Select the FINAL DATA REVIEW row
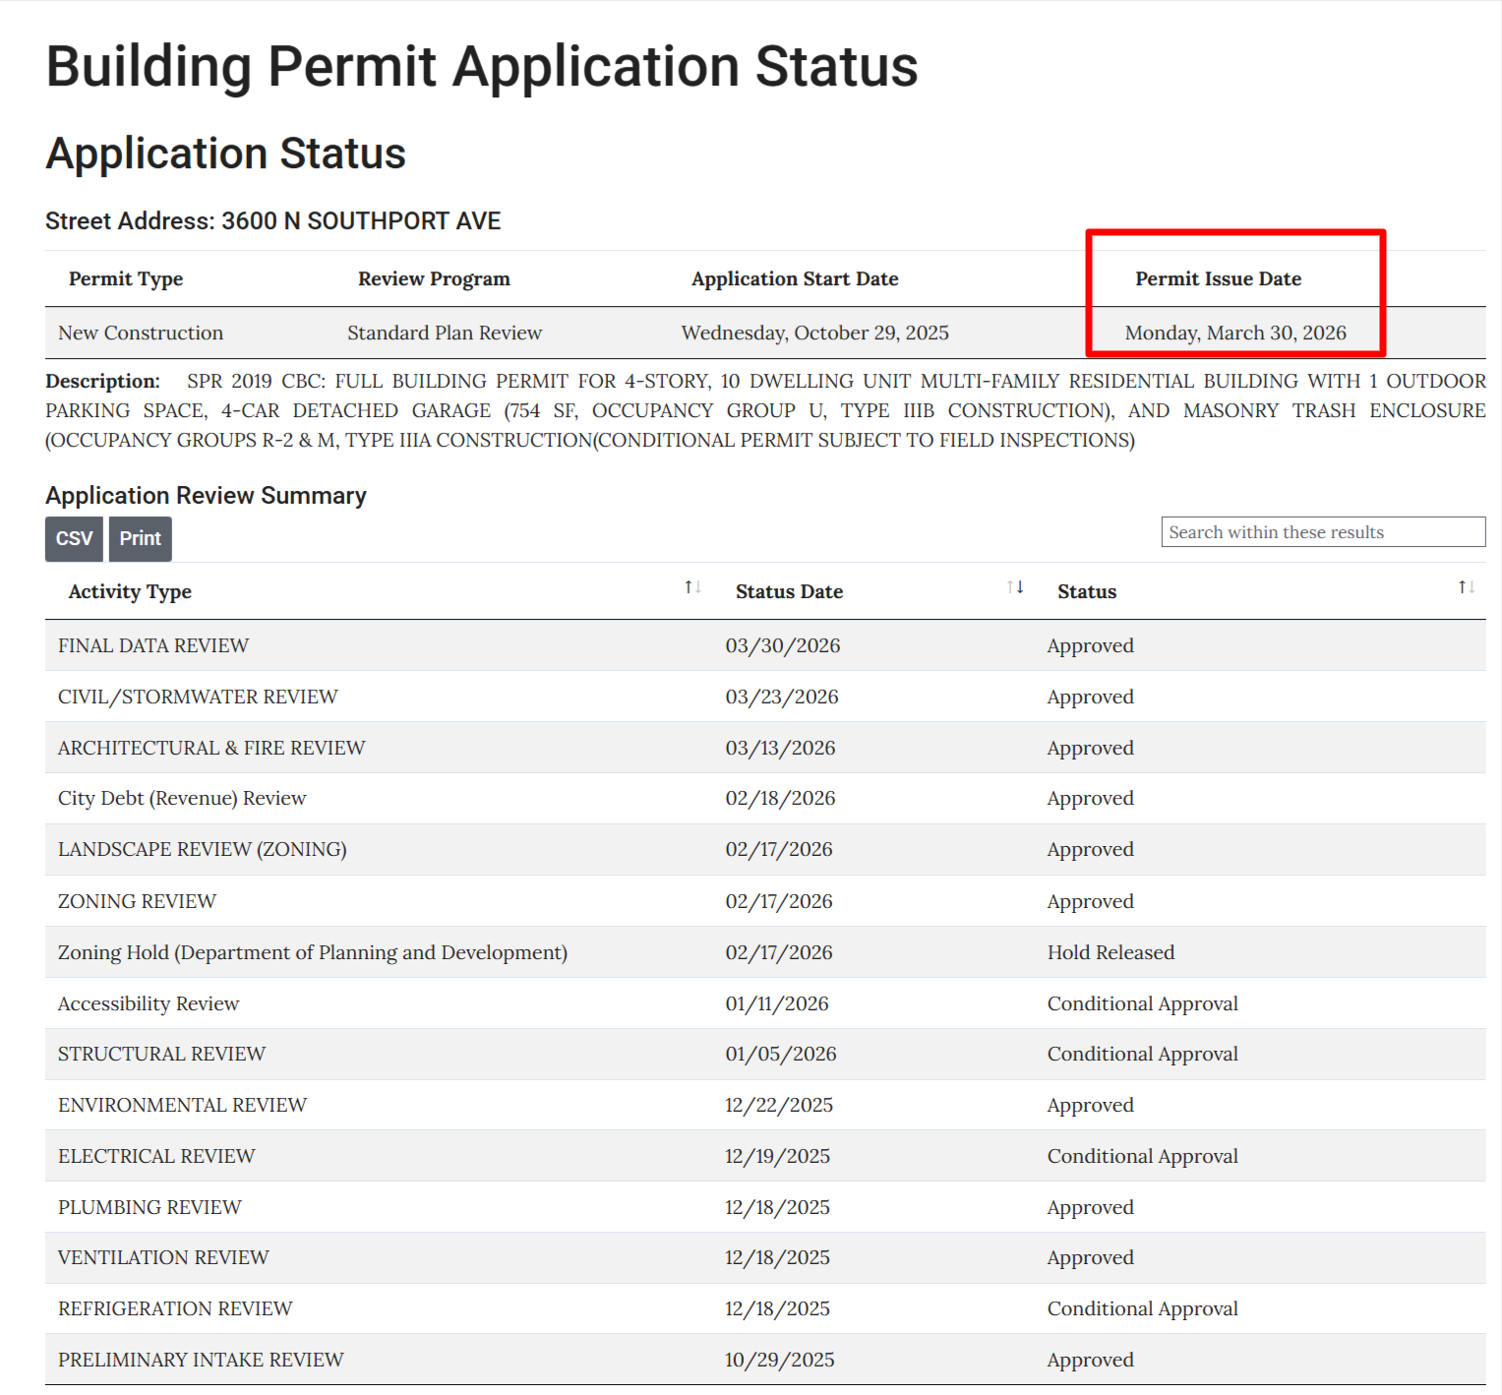The width and height of the screenshot is (1502, 1395). click(152, 645)
